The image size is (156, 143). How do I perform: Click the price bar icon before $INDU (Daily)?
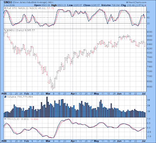tap(5, 30)
